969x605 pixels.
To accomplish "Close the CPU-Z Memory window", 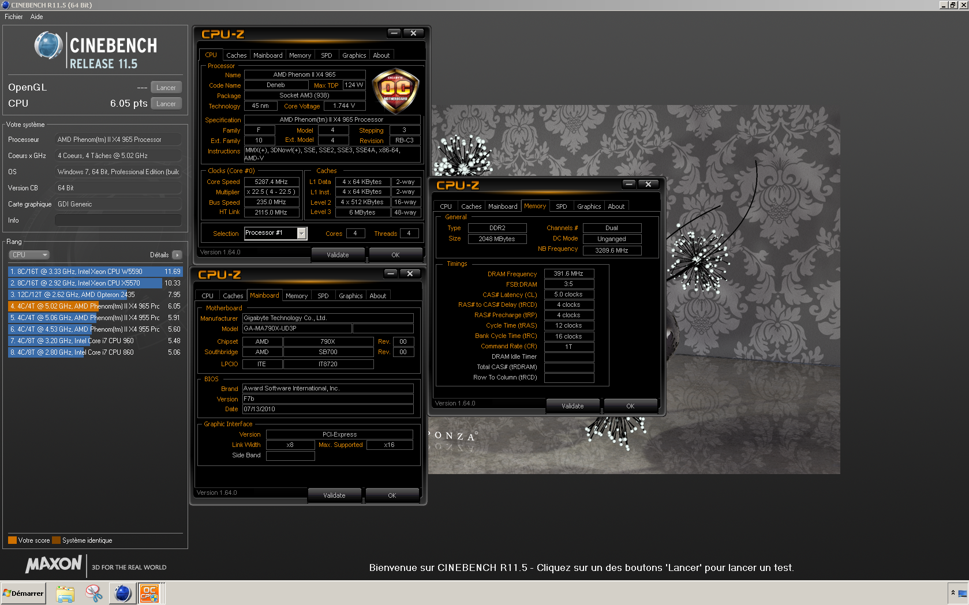I will pyautogui.click(x=648, y=184).
